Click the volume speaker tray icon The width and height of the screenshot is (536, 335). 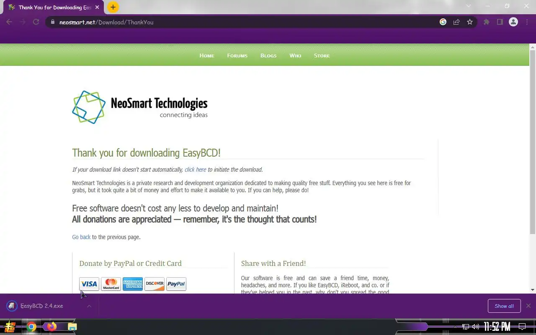pos(476,327)
